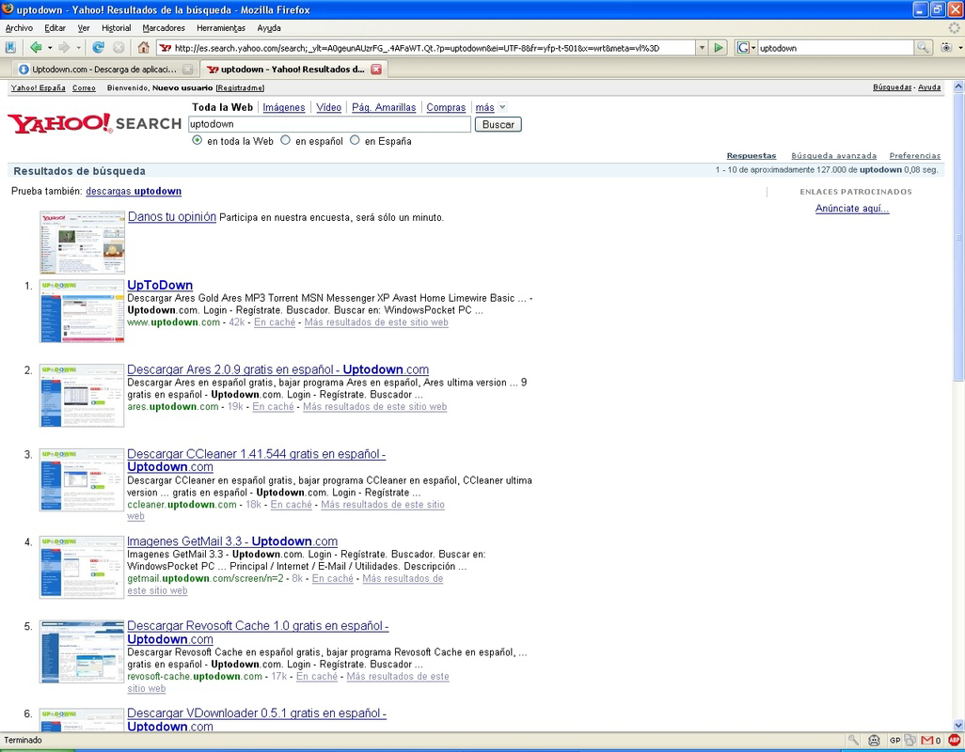Go to the home page icon
This screenshot has height=752, width=965.
pyautogui.click(x=143, y=47)
